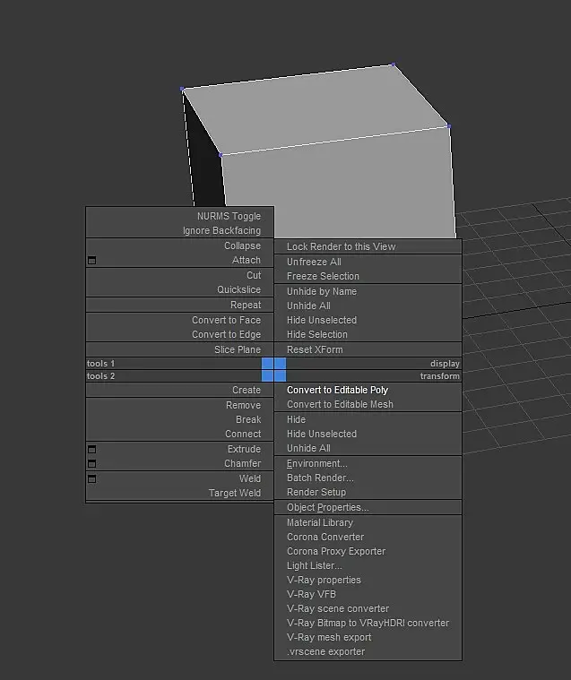Launch Corona Converter
This screenshot has height=680, width=571.
(325, 537)
